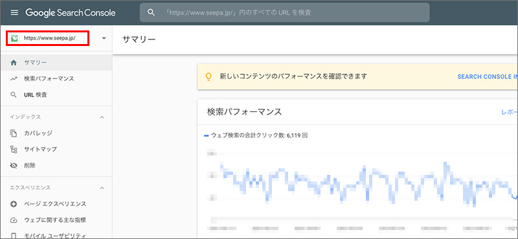
Task: Click the lightbulb icon in the notice banner
Action: [x=208, y=76]
